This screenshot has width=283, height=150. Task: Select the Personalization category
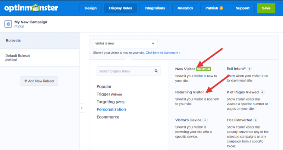[111, 109]
